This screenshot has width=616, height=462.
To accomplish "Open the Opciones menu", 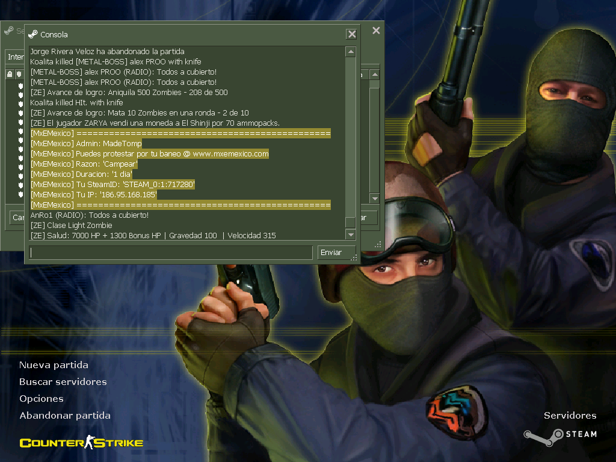I will coord(42,399).
